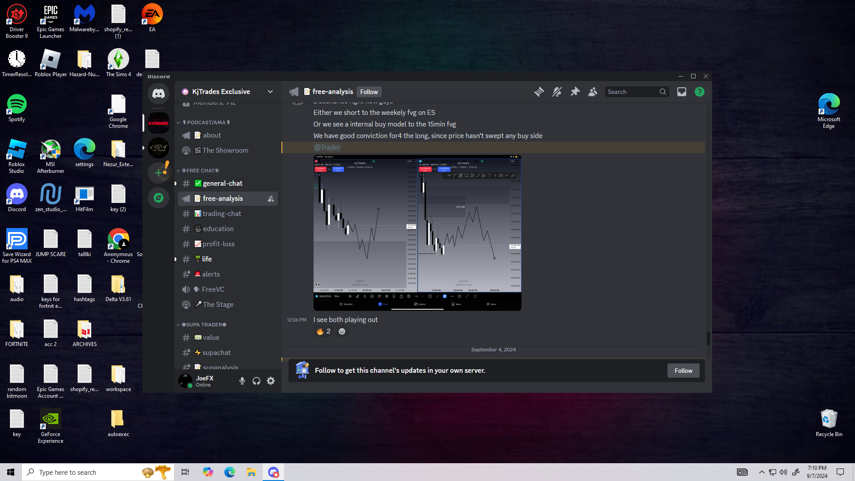Open user settings gear icon

(271, 381)
